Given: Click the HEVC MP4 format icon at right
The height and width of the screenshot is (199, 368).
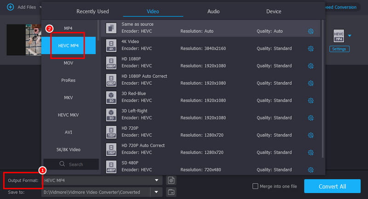Looking at the screenshot, I should click(x=339, y=36).
